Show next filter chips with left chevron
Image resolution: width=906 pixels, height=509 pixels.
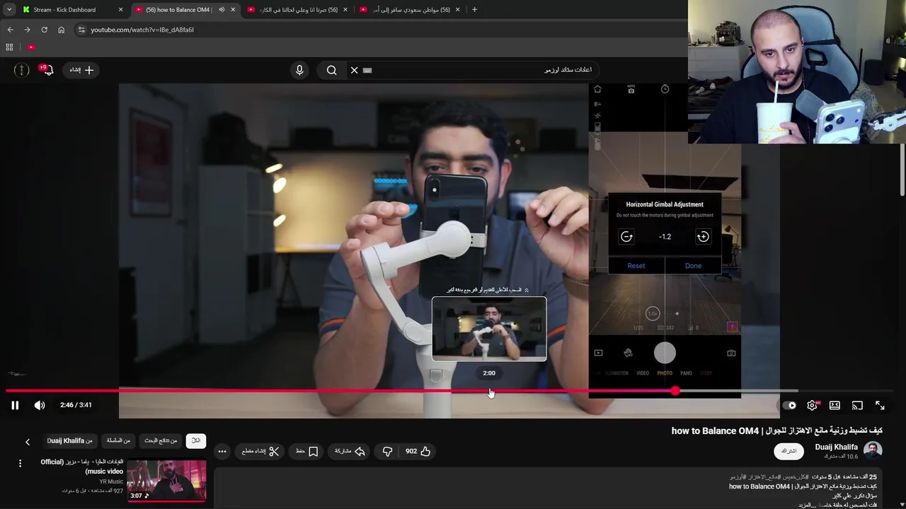pos(28,442)
